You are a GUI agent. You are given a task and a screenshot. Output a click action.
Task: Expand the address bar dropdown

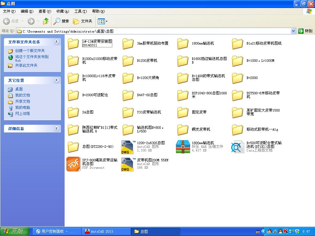(x=293, y=31)
